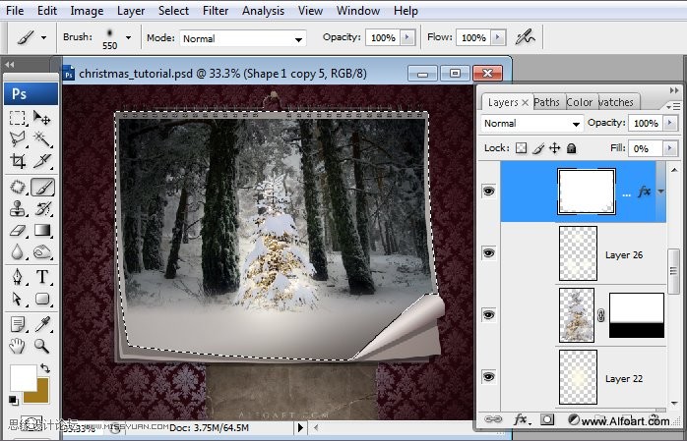Enable lock transparent pixels in Layers panel

click(x=522, y=148)
